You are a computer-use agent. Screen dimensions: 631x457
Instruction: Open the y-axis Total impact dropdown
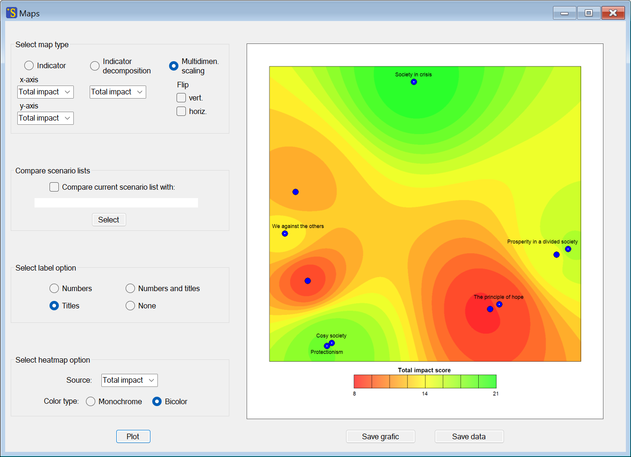[x=46, y=118]
